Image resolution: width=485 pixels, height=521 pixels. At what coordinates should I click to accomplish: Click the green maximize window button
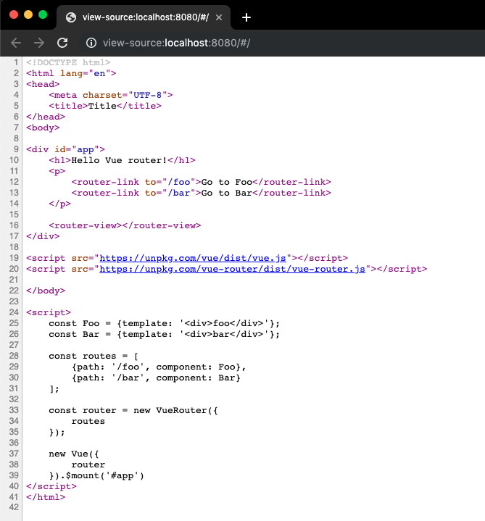[43, 14]
